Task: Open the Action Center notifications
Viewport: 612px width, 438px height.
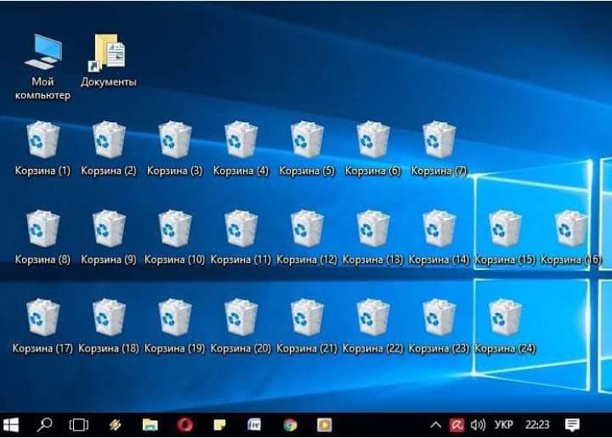Action: (x=572, y=424)
